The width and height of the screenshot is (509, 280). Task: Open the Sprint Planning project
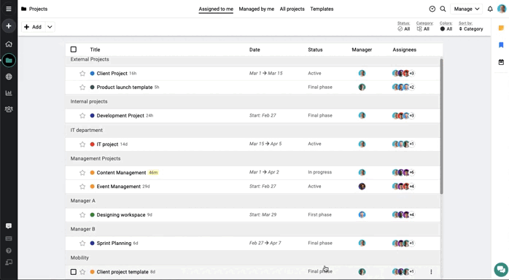(x=114, y=244)
